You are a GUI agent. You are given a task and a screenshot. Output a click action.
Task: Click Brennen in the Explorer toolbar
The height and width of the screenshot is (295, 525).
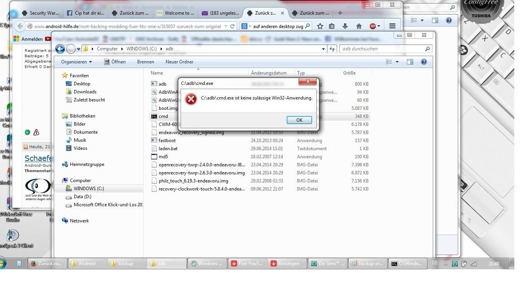[145, 62]
